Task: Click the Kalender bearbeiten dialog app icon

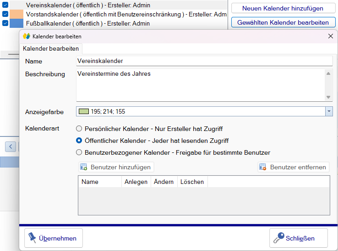Action: [x=27, y=37]
